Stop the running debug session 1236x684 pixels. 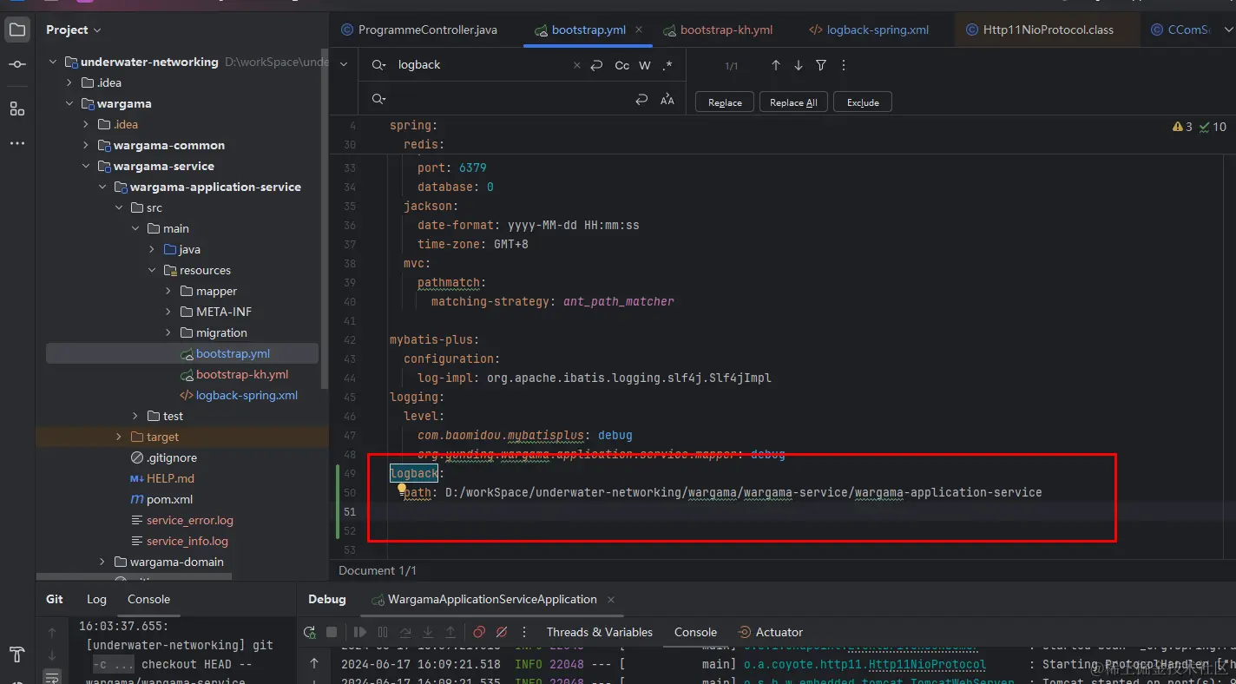331,632
